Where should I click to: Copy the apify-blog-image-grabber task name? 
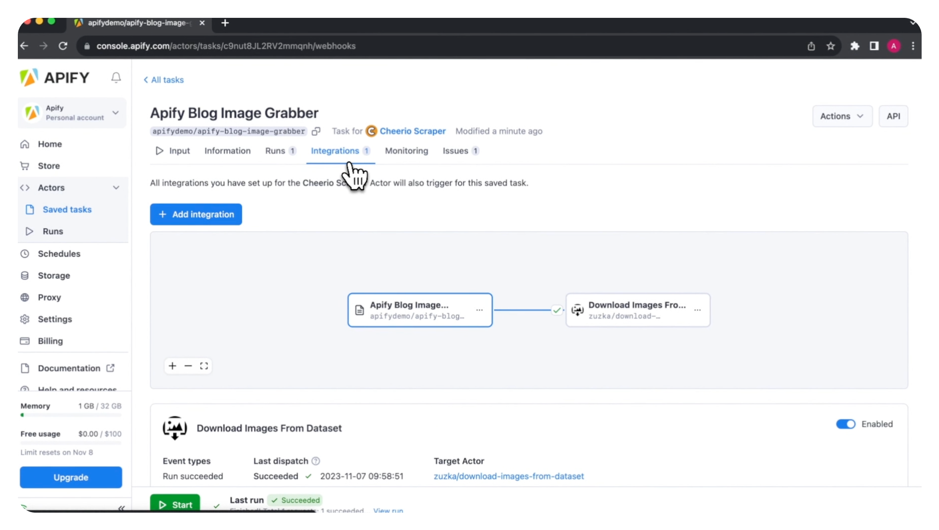pyautogui.click(x=316, y=131)
